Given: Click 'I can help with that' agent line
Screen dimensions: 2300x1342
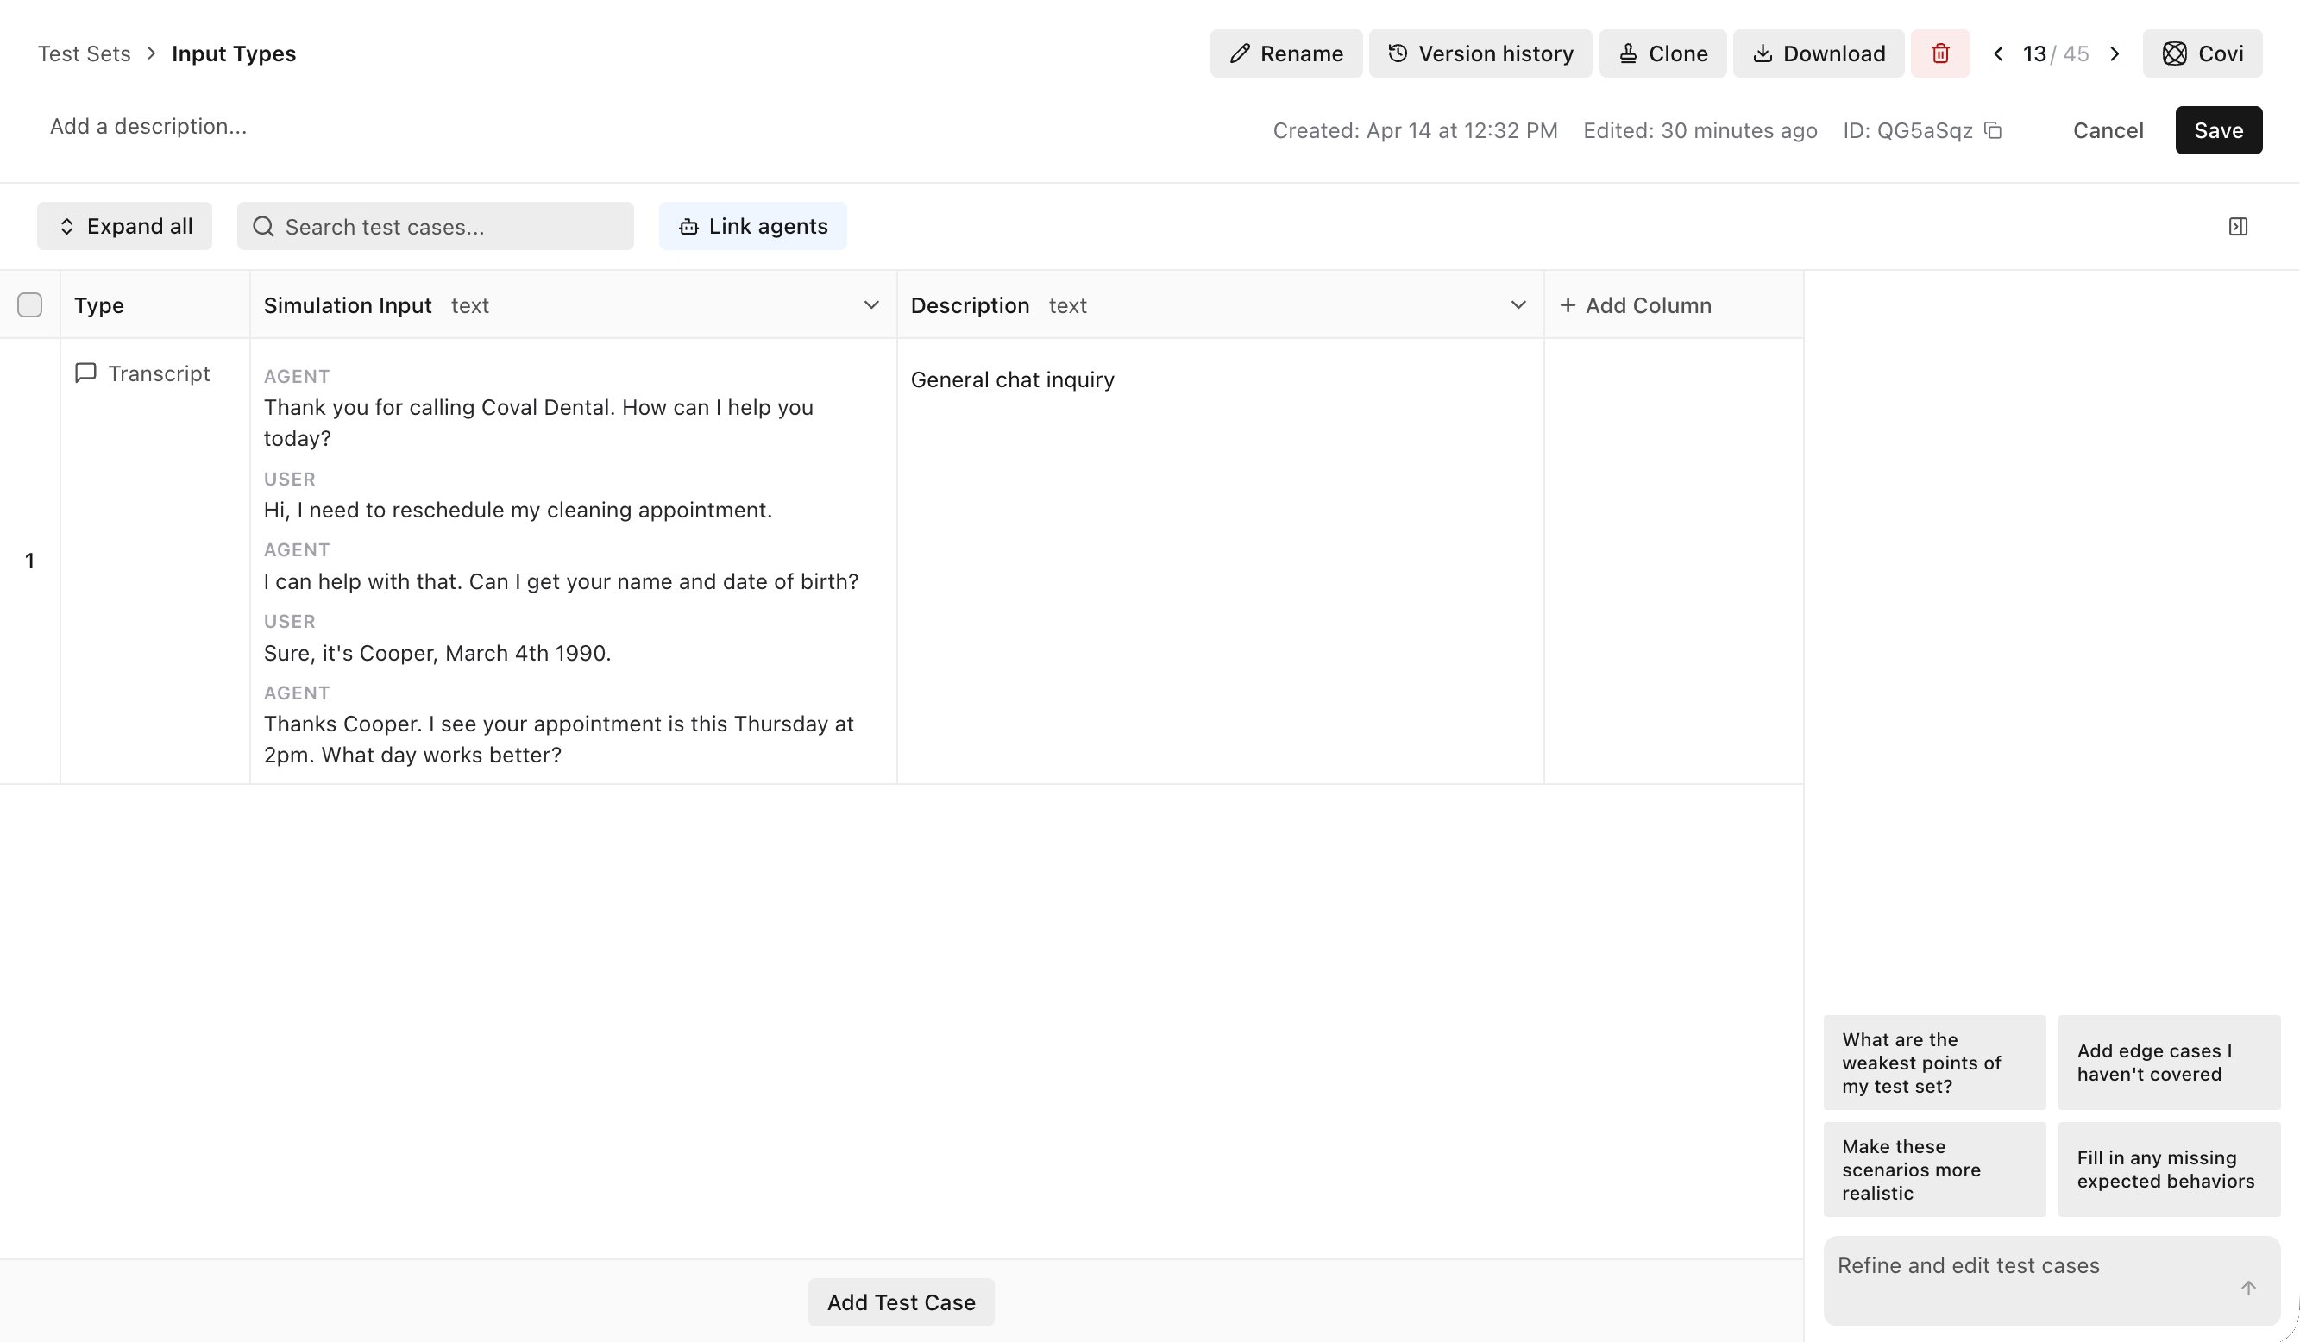Looking at the screenshot, I should (562, 581).
